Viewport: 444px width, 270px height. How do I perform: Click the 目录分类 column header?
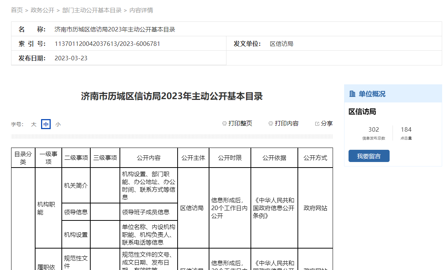[23, 158]
